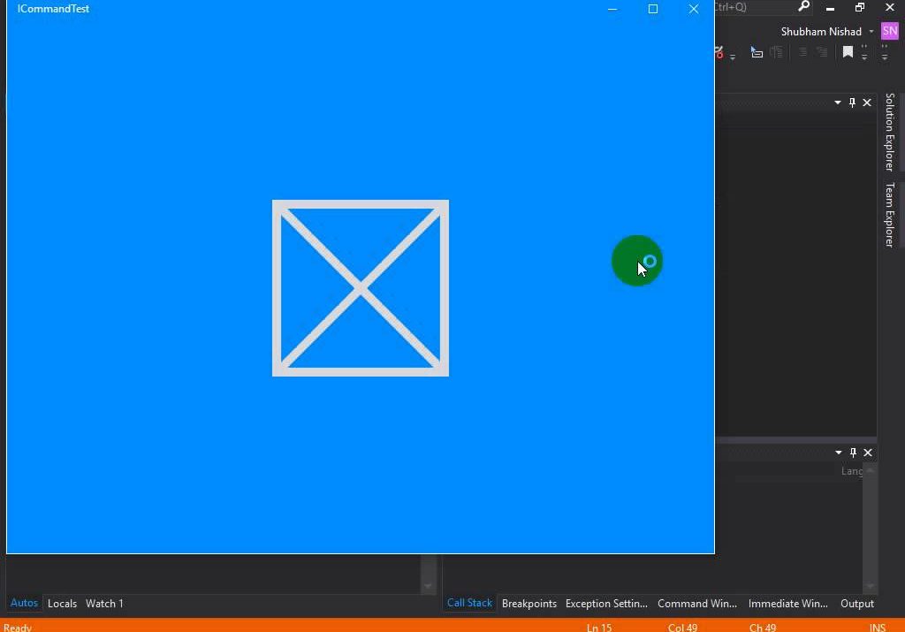Minimize the ICommandTest app window
This screenshot has width=905, height=632.
tap(612, 9)
